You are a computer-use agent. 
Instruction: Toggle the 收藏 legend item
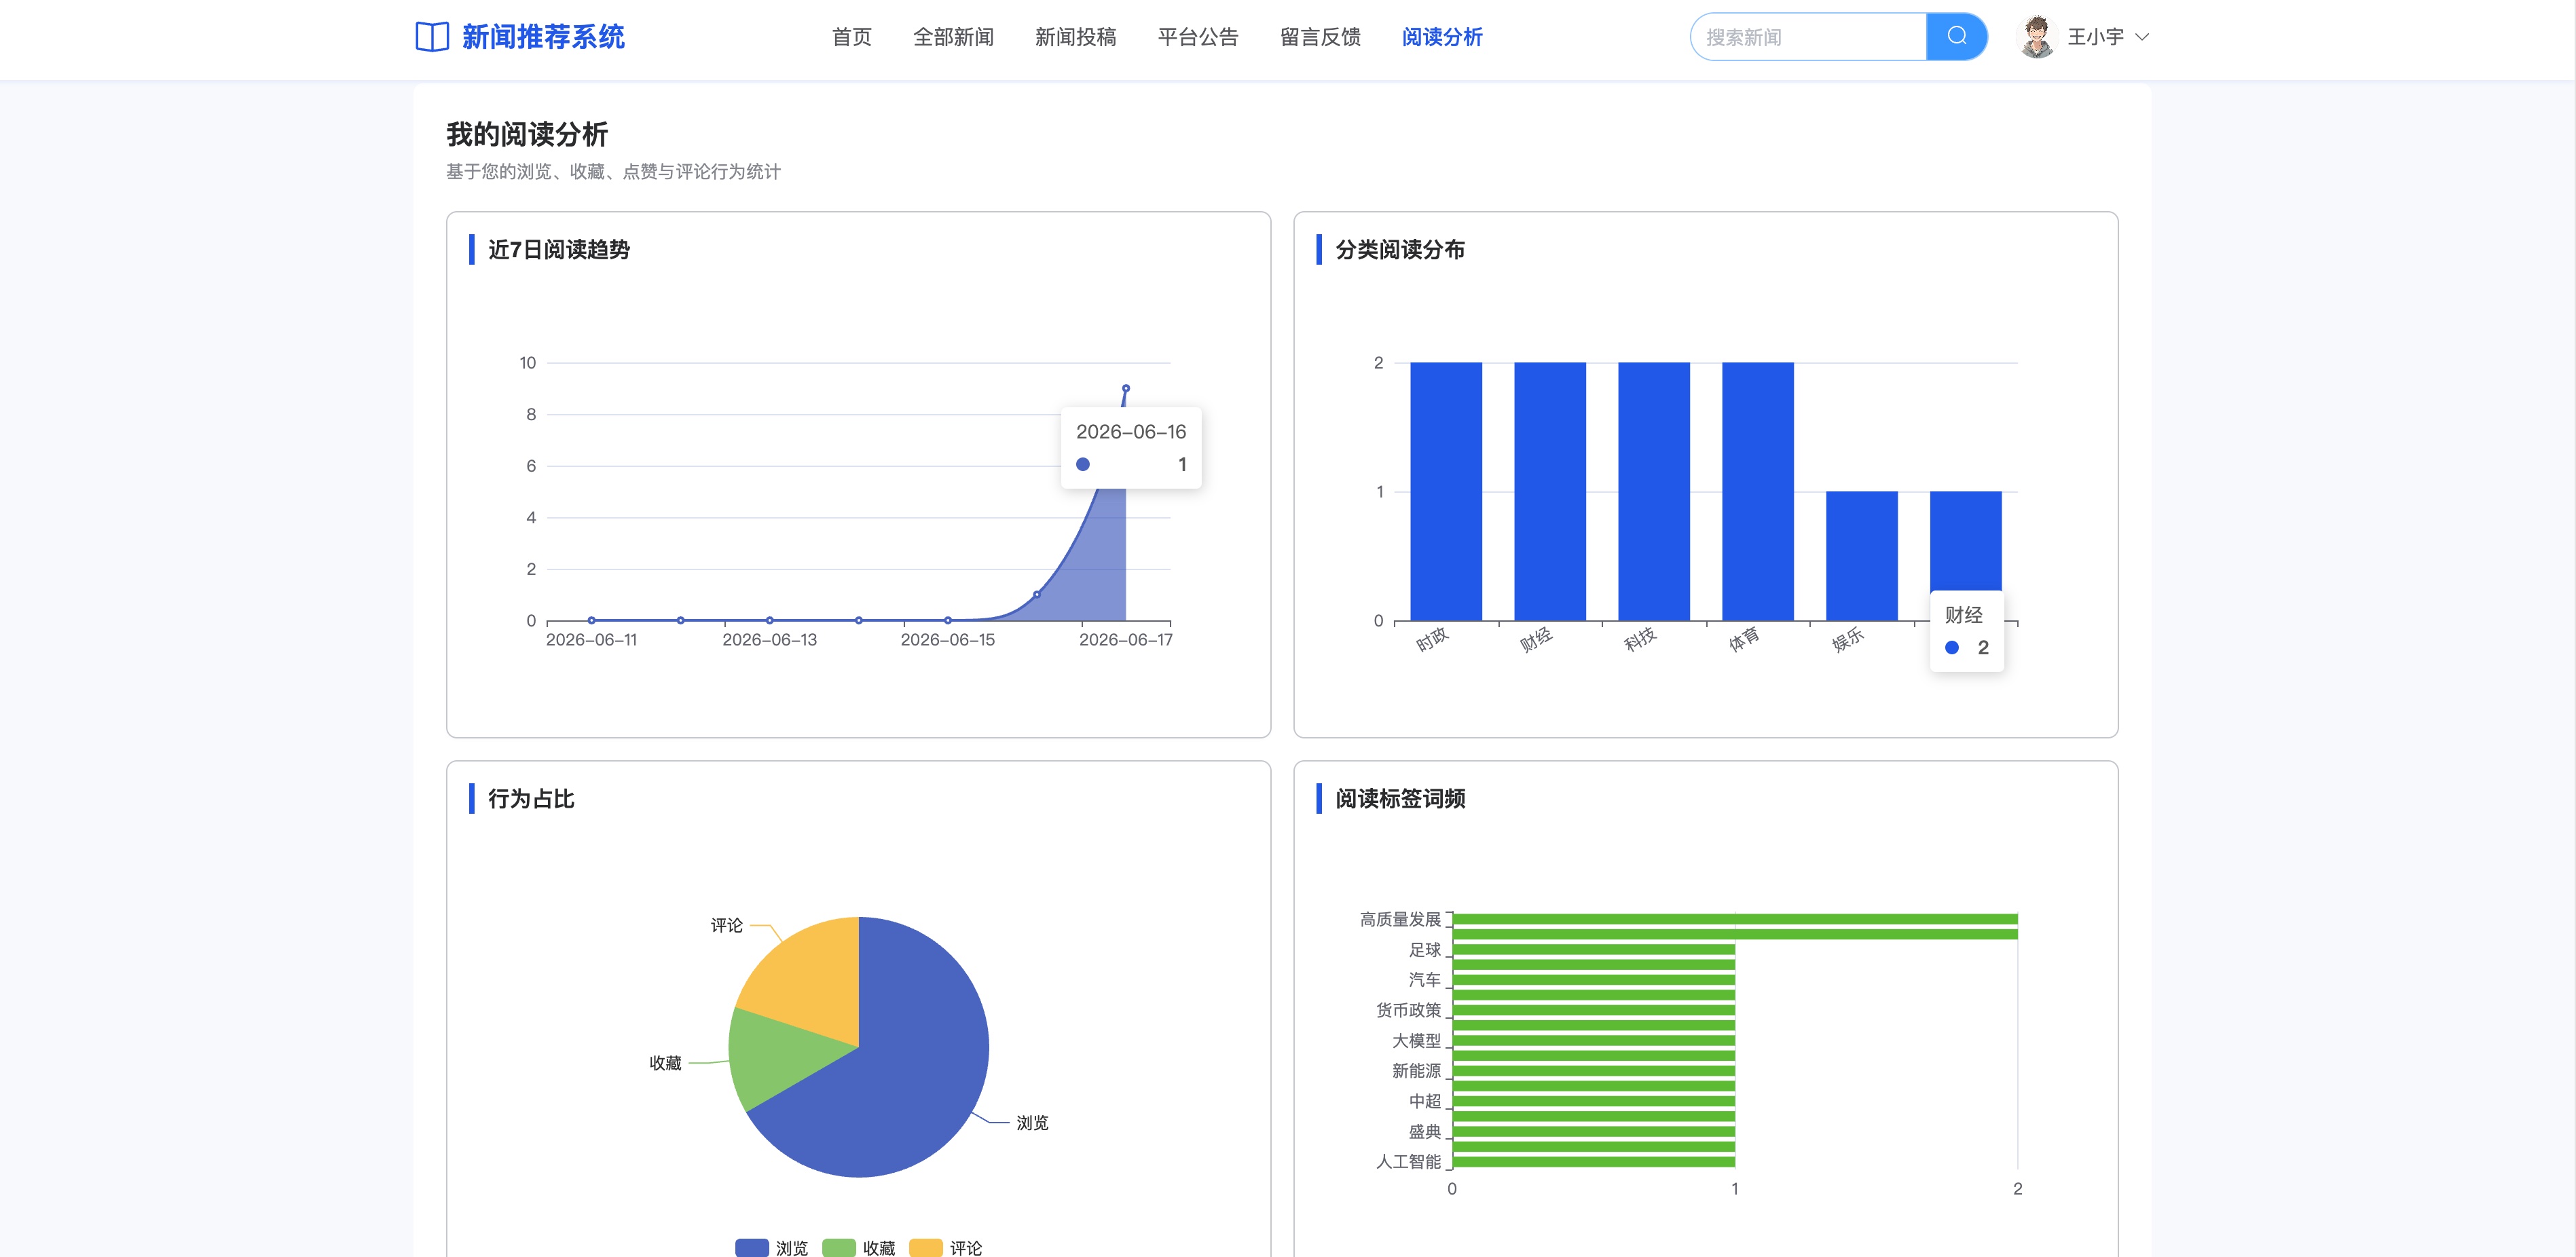click(x=859, y=1247)
